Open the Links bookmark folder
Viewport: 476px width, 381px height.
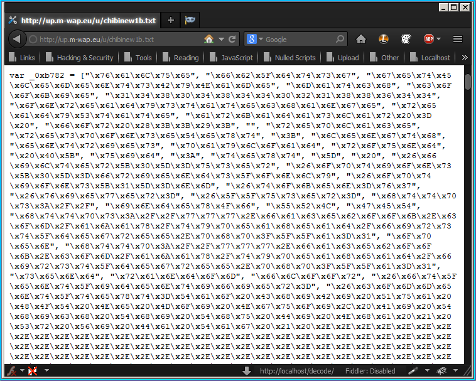pyautogui.click(x=22, y=57)
